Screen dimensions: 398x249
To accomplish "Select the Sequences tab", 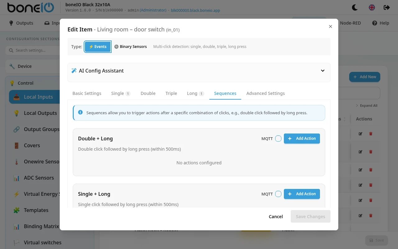I will 225,93.
